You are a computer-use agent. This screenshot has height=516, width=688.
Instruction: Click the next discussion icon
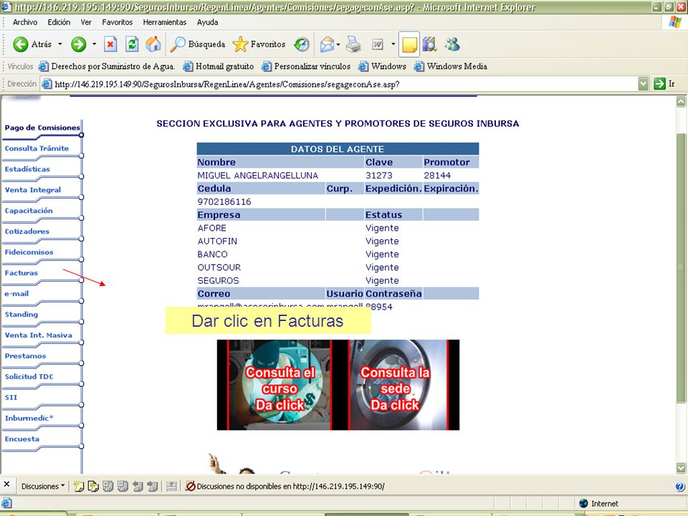click(152, 486)
